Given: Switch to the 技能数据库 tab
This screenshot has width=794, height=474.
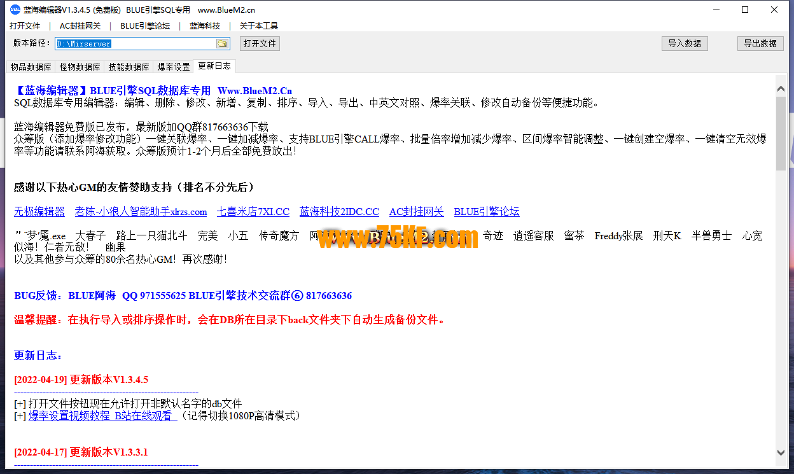Looking at the screenshot, I should (129, 67).
